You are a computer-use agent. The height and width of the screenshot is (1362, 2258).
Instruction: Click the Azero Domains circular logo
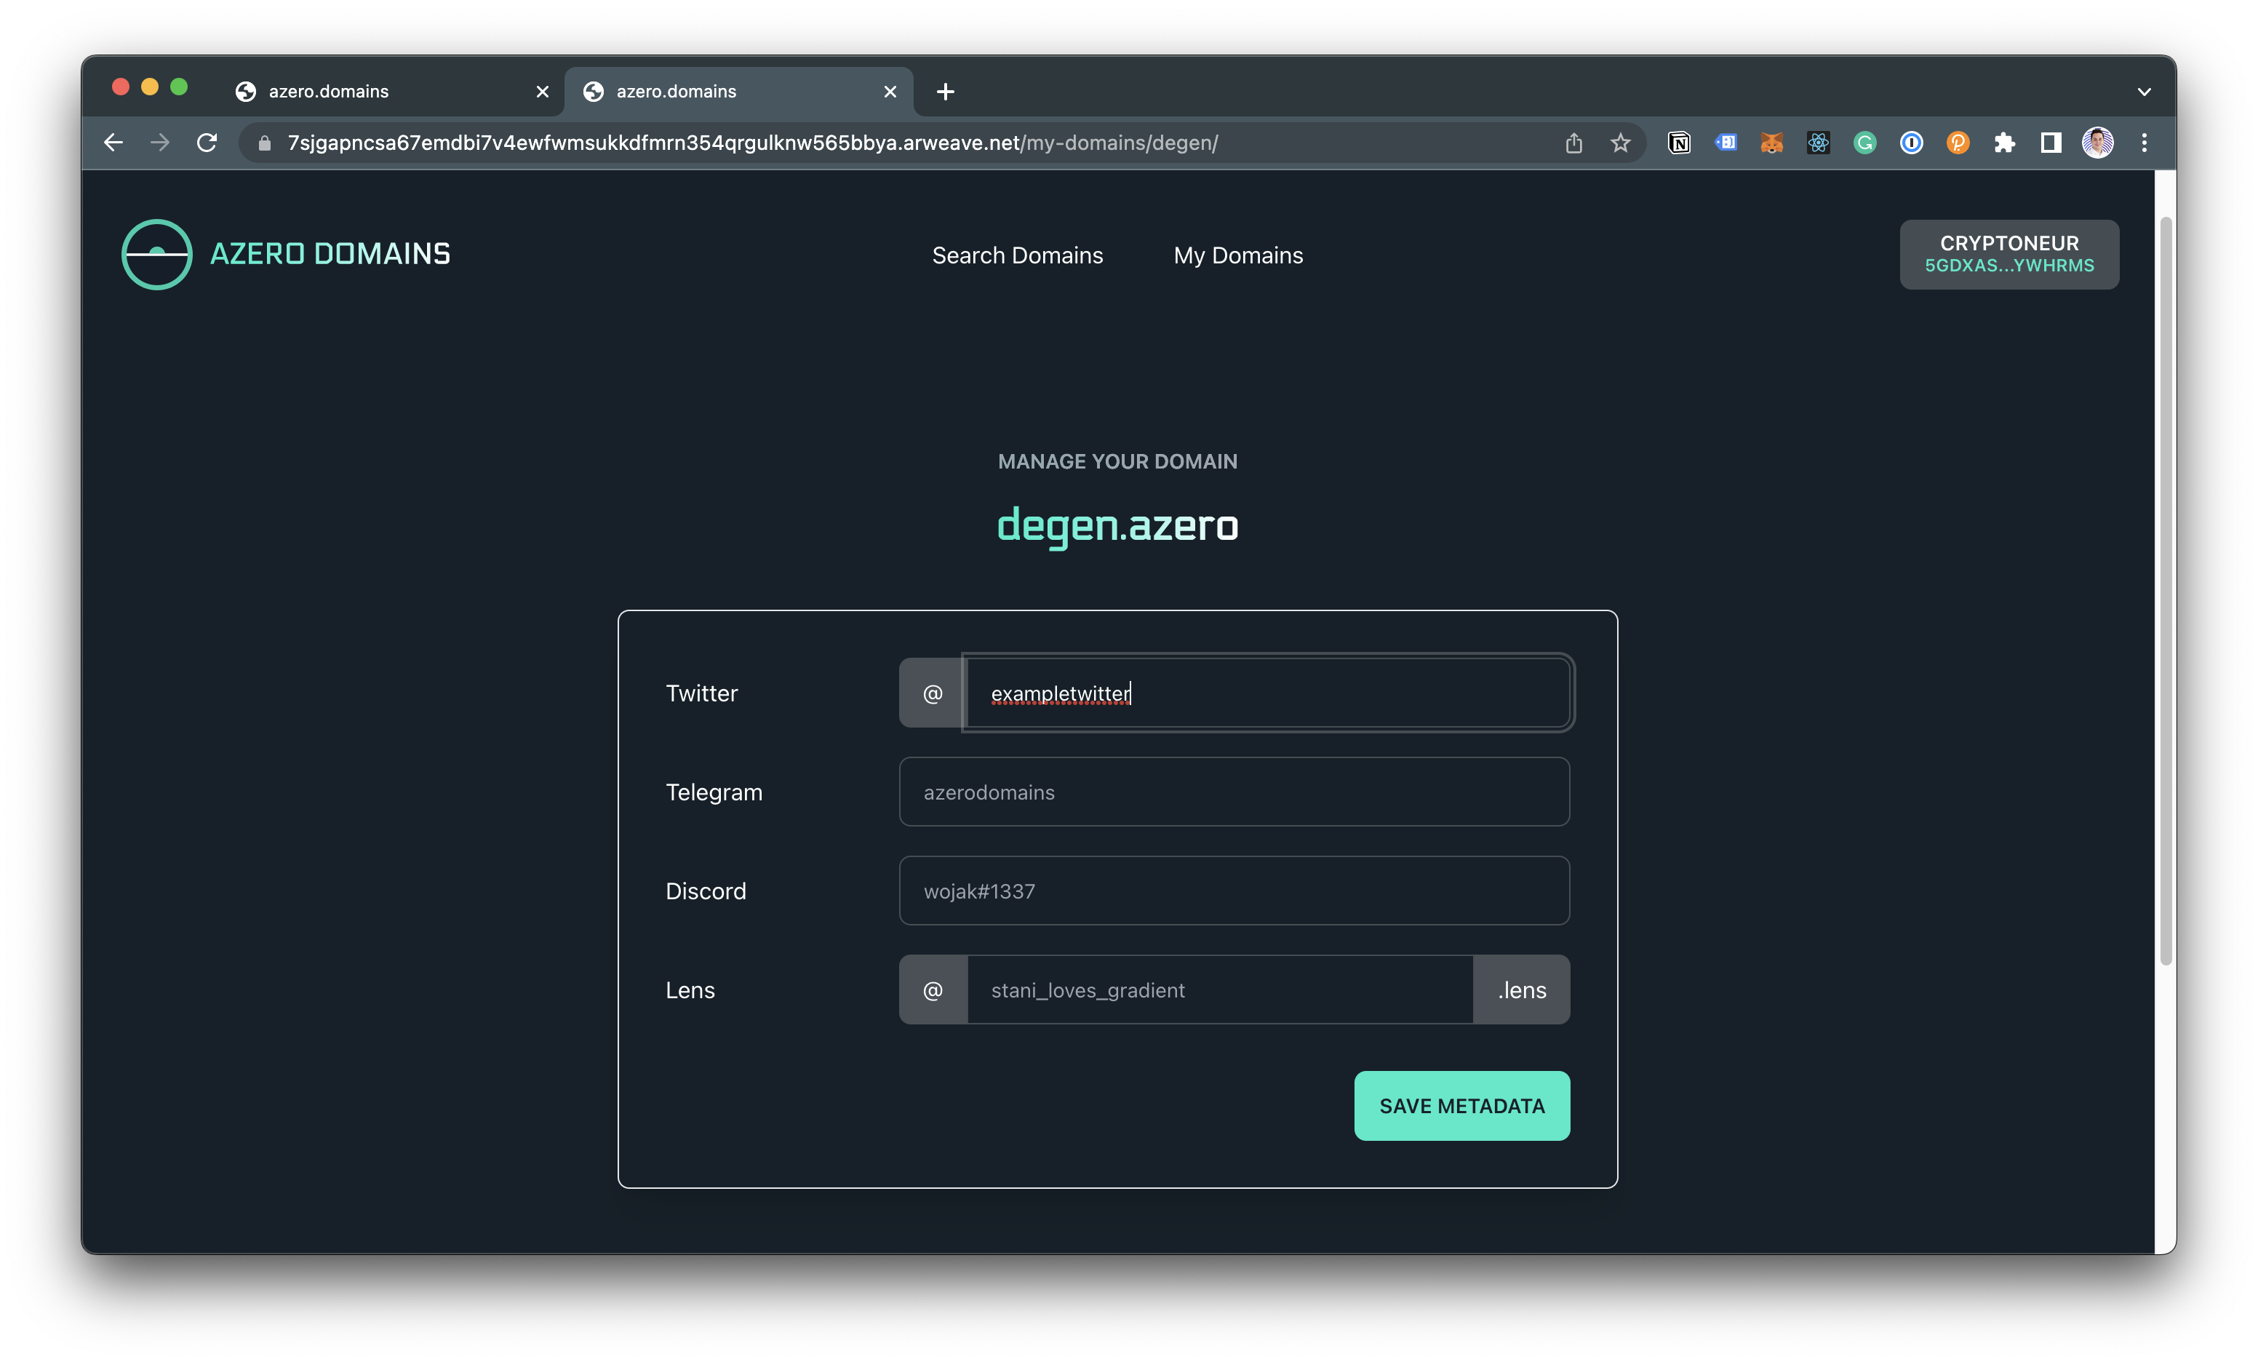[x=156, y=254]
